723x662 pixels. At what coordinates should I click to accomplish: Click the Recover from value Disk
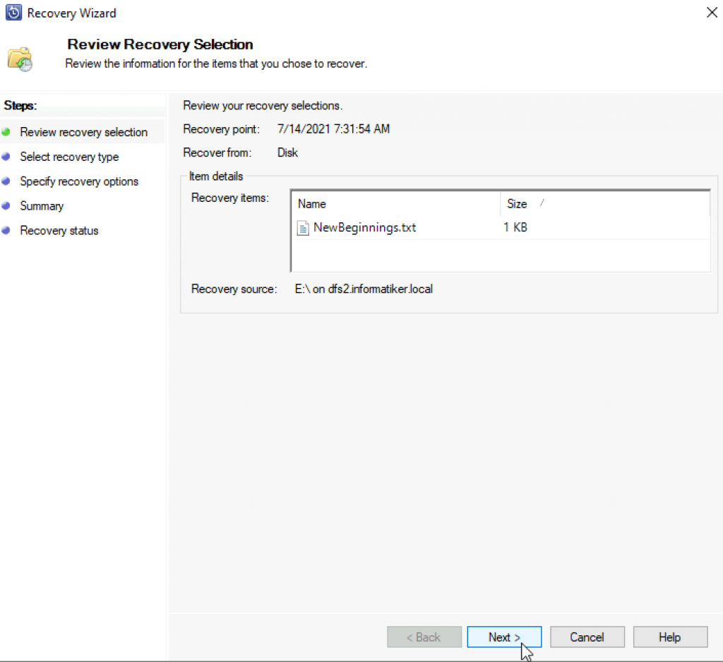click(x=287, y=152)
